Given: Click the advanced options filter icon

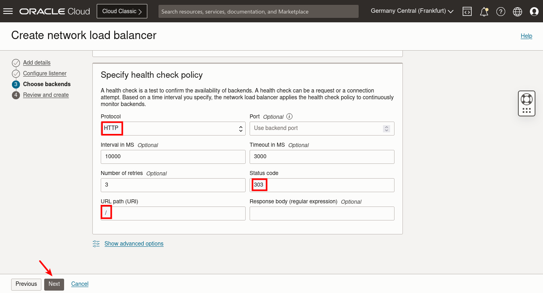Looking at the screenshot, I should 96,243.
